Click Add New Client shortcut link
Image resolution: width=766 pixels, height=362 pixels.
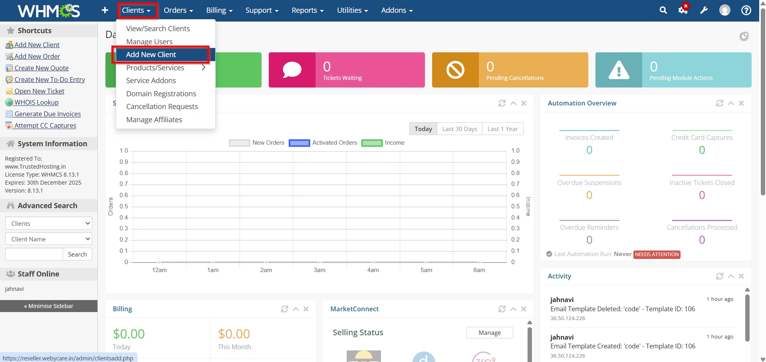point(37,45)
